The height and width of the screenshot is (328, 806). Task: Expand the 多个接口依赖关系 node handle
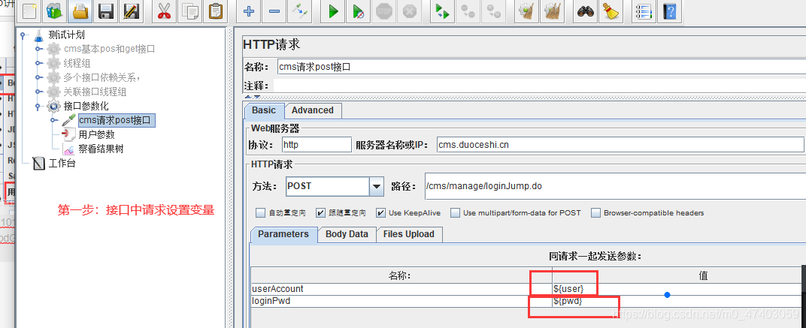tap(38, 78)
